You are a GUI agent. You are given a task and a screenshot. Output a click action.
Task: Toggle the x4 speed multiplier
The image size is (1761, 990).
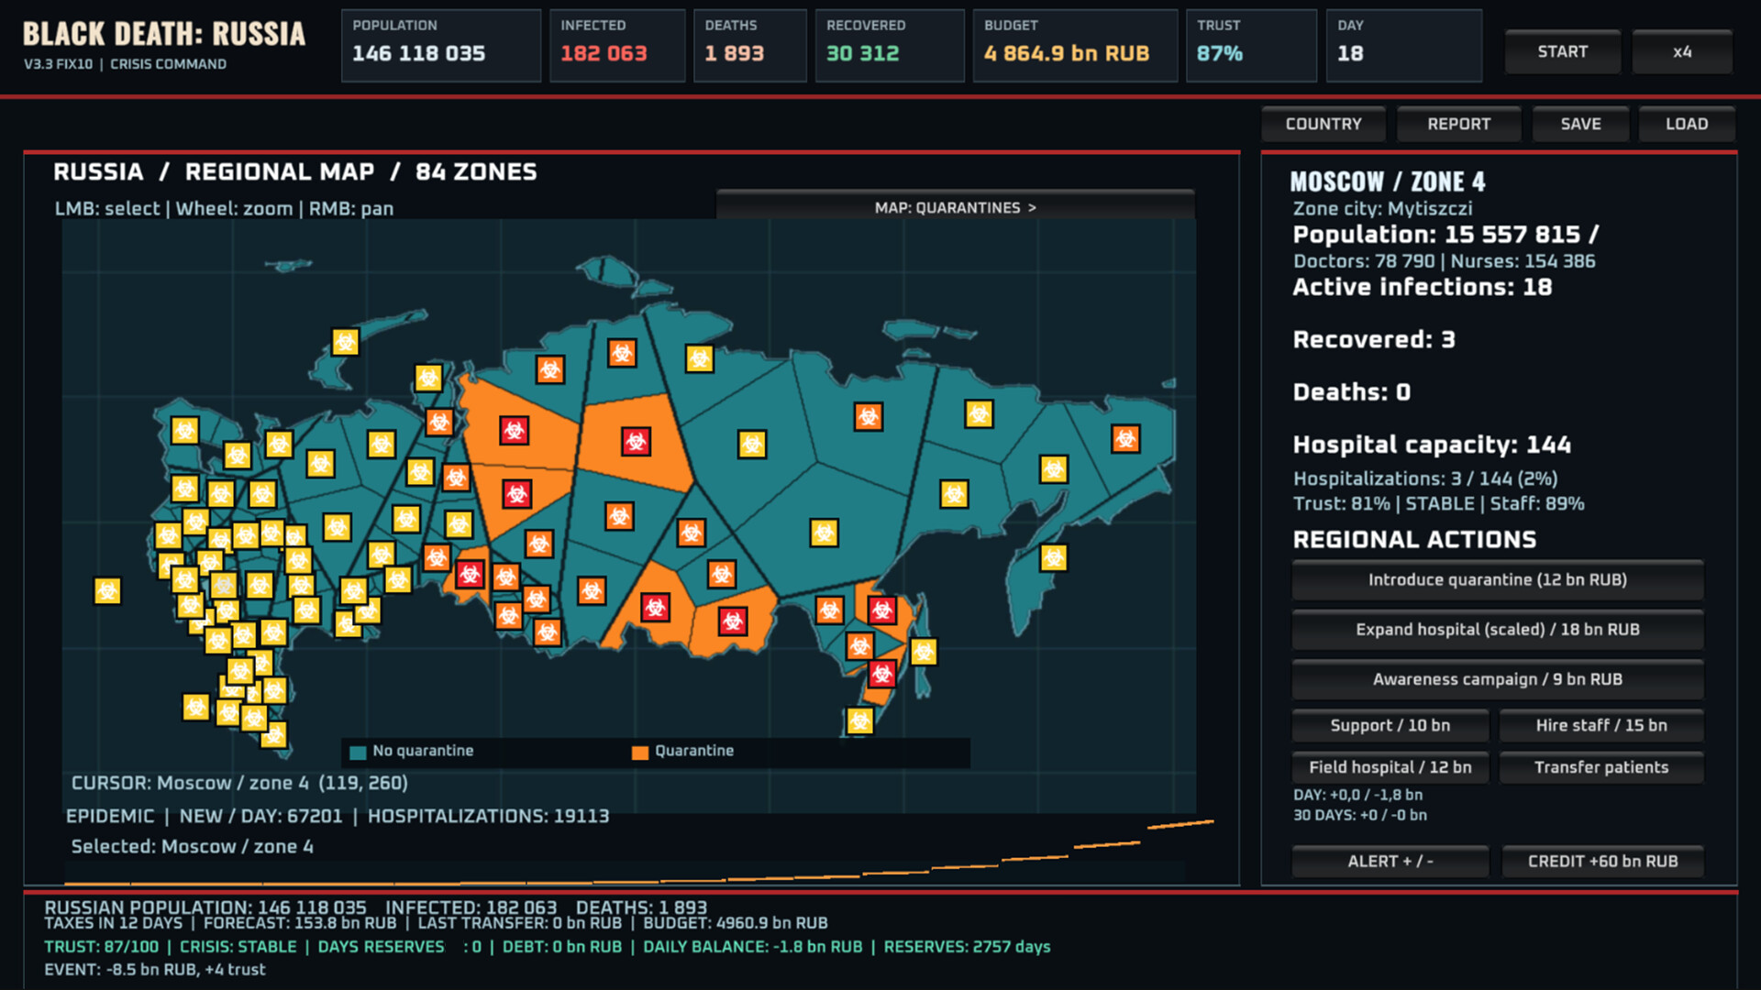click(x=1682, y=52)
